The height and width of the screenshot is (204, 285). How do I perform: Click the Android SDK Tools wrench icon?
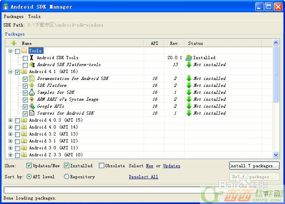[x=32, y=58]
